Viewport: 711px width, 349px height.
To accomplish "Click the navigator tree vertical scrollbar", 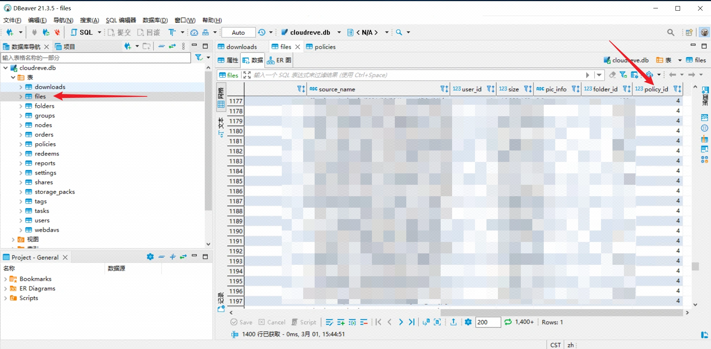I will point(208,141).
